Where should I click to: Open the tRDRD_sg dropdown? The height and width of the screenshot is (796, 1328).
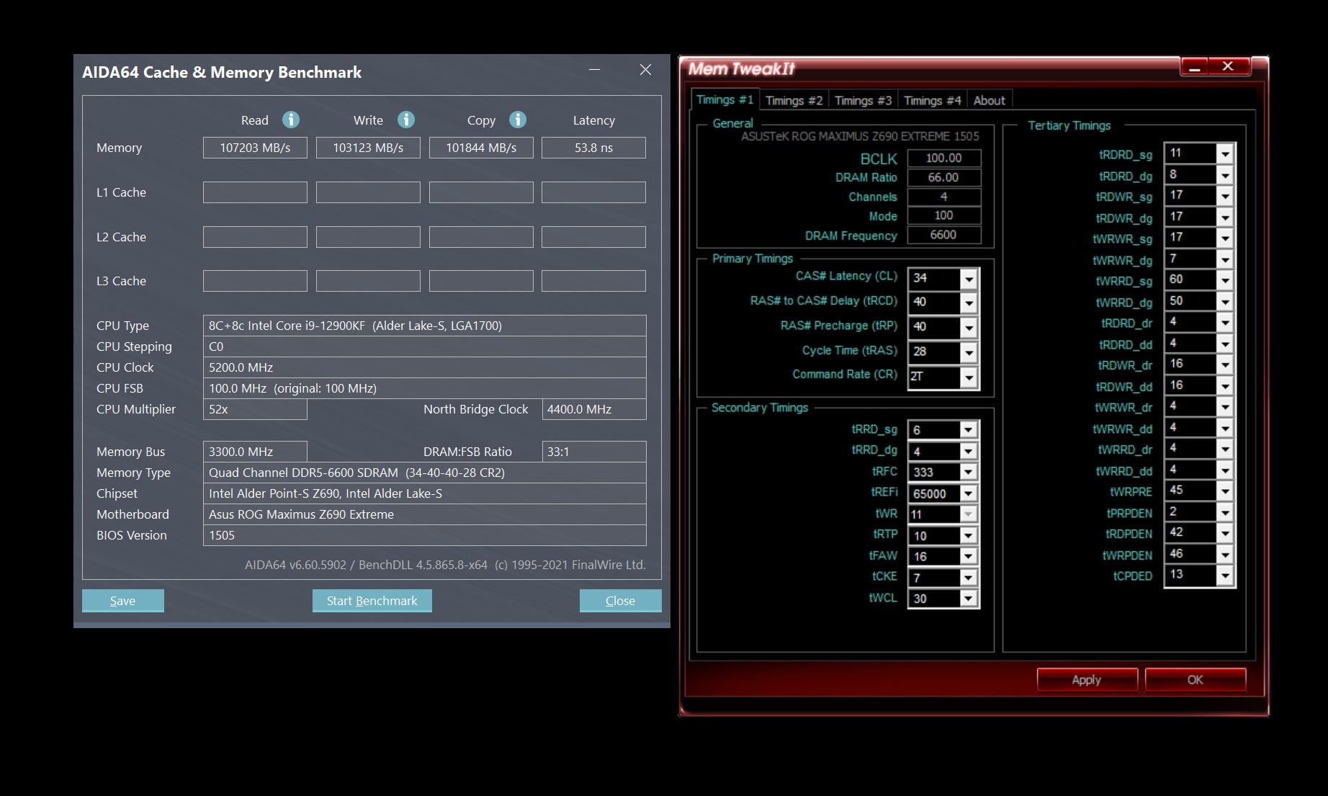(1225, 153)
